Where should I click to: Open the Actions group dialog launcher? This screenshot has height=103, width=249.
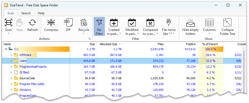click(90, 39)
